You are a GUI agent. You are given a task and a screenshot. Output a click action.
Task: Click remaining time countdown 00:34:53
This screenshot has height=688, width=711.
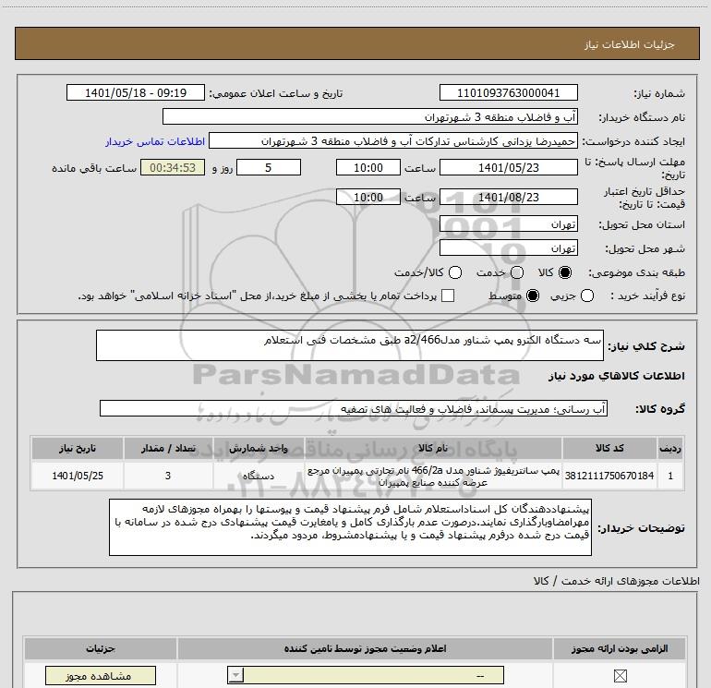(x=173, y=167)
